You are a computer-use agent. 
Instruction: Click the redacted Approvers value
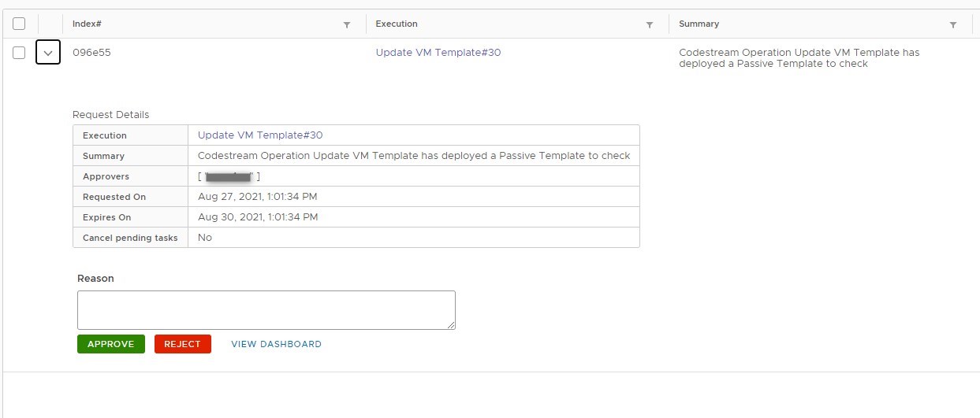[229, 176]
